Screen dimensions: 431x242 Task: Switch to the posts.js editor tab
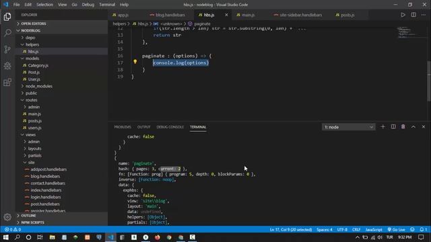click(347, 15)
